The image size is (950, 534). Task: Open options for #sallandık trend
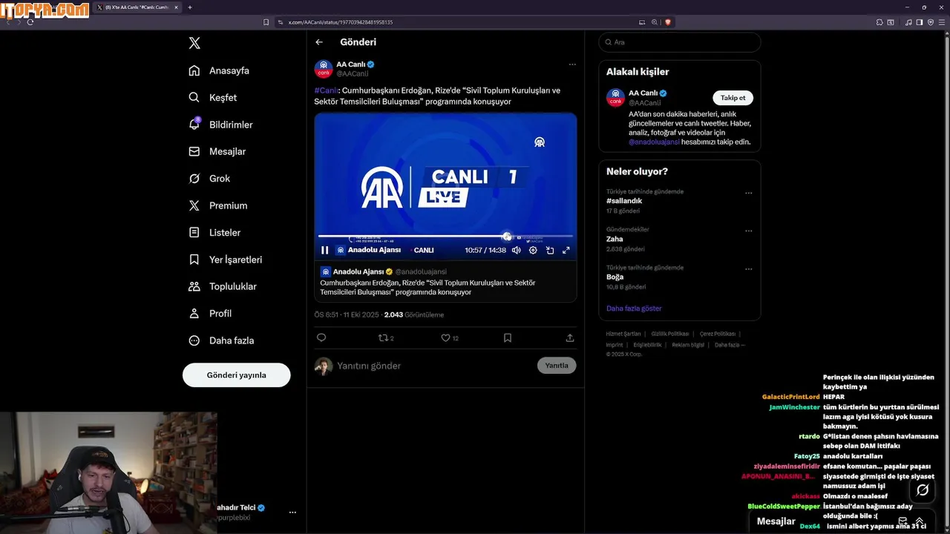(x=748, y=193)
